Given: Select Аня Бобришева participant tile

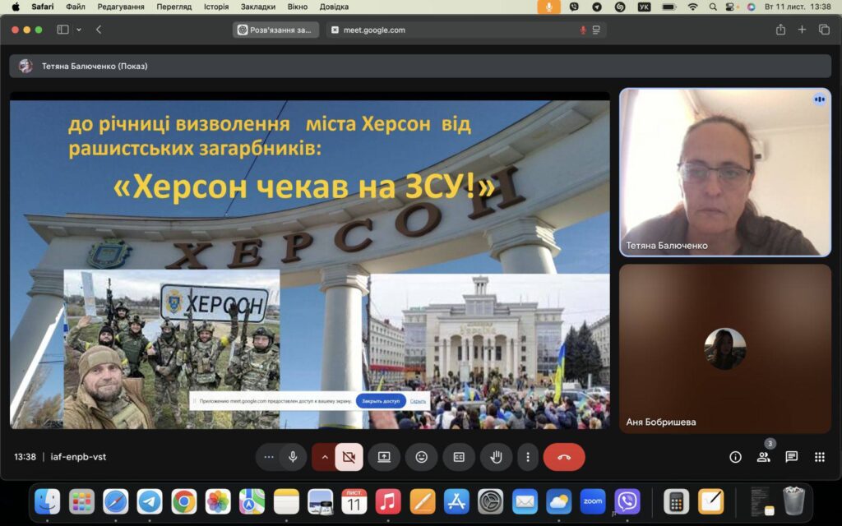Looking at the screenshot, I should click(x=725, y=348).
